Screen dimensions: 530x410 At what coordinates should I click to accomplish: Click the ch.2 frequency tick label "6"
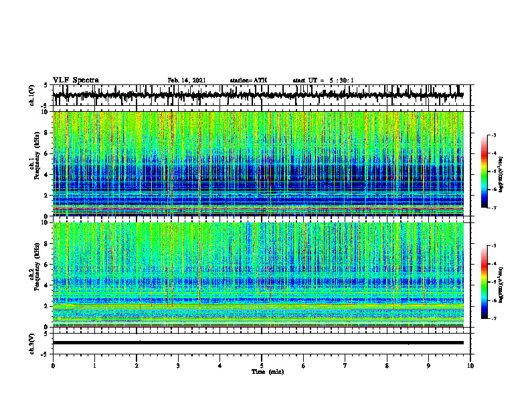click(46, 265)
